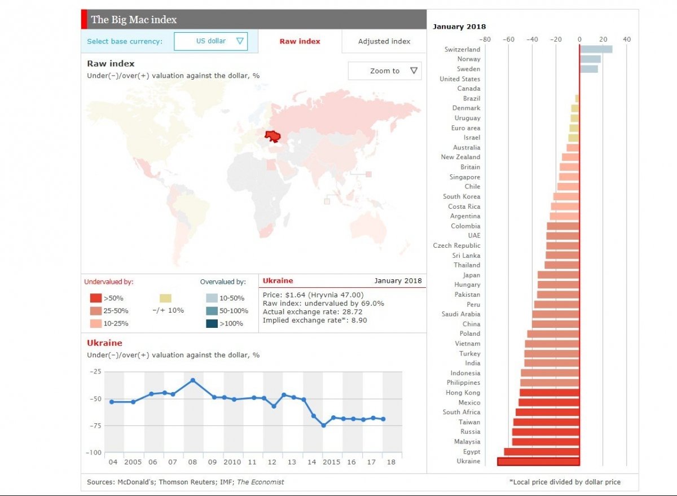The width and height of the screenshot is (677, 496).
Task: Click the 'South Korea' country label
Action: (x=461, y=196)
